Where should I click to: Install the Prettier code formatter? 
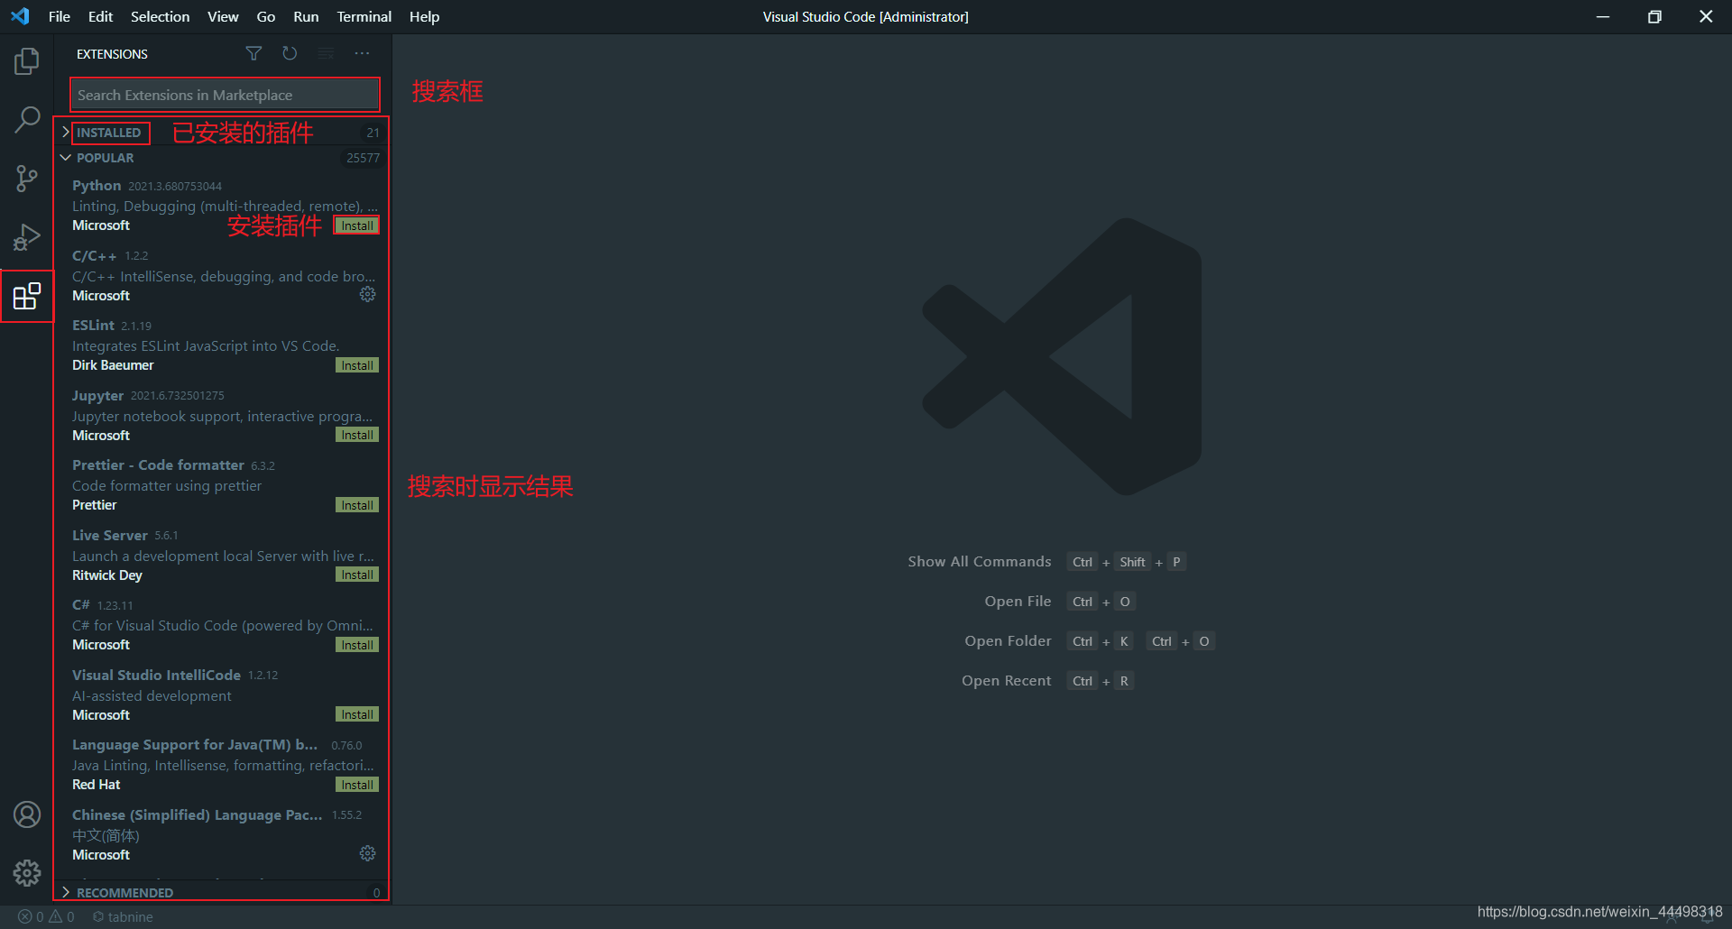pos(357,505)
